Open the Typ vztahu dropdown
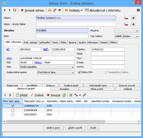The image size is (143, 138). point(127,36)
